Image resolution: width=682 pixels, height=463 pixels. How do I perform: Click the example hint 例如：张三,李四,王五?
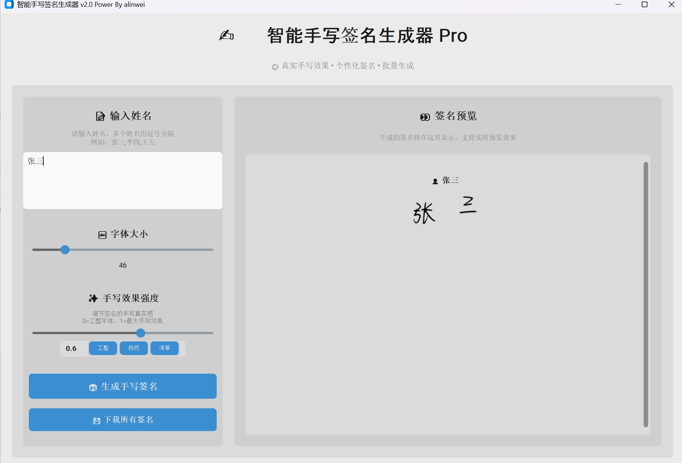coord(123,142)
